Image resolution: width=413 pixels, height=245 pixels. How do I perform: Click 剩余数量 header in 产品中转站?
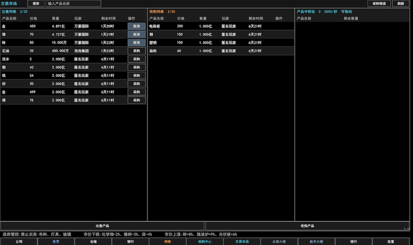tap(351, 19)
